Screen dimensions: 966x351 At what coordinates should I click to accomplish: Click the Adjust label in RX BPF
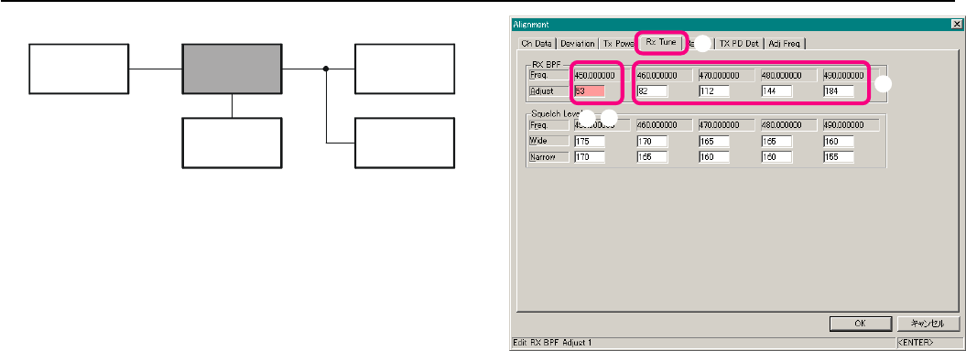click(548, 91)
